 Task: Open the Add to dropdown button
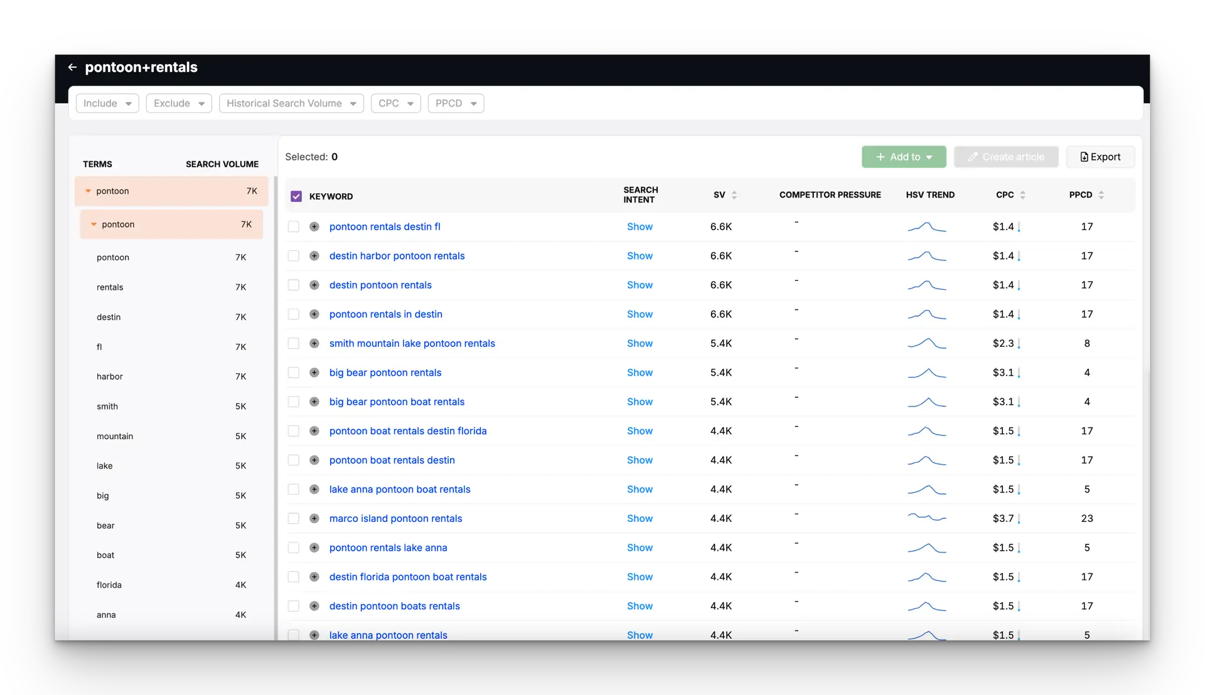904,157
